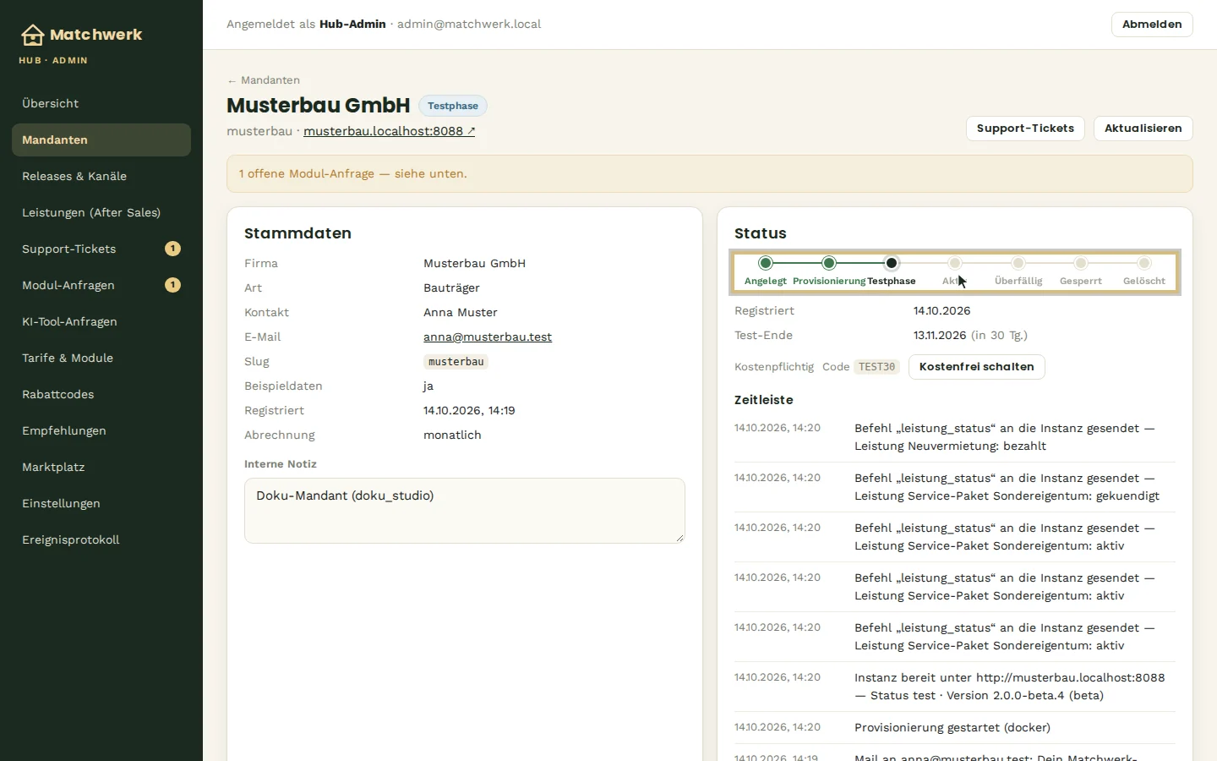Click the Support-Tickets count badge

point(172,249)
